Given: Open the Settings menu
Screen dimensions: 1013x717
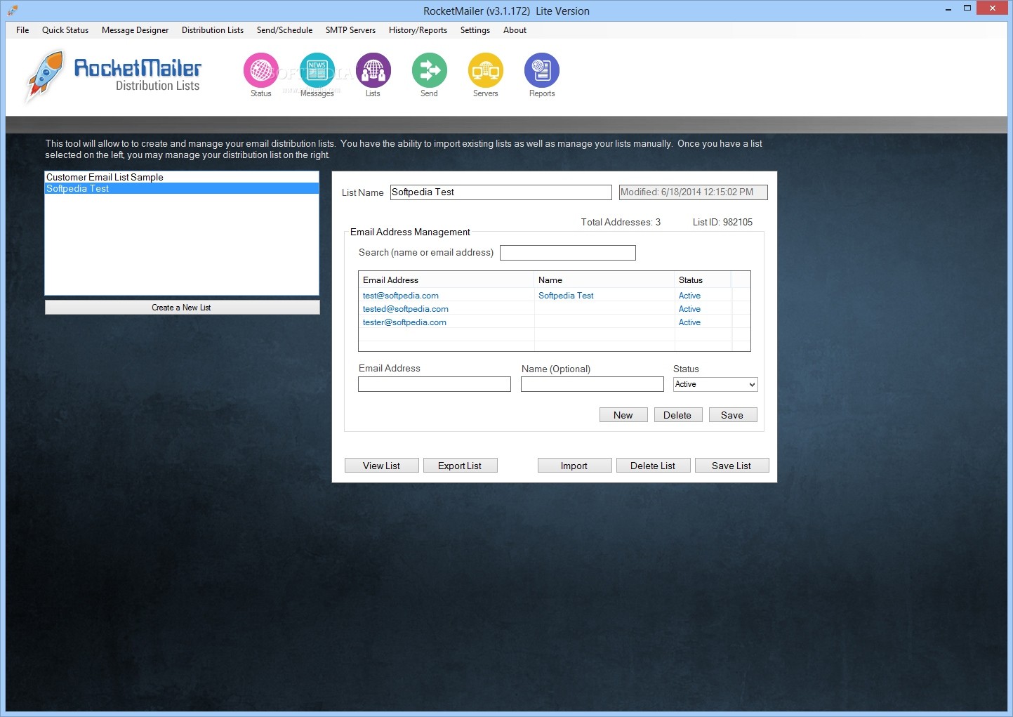Looking at the screenshot, I should point(475,30).
